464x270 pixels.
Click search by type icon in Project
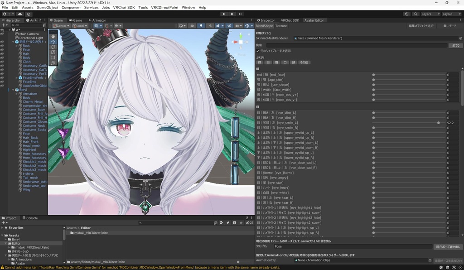point(221,223)
